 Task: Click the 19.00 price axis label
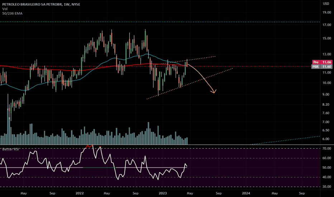tap(327, 13)
